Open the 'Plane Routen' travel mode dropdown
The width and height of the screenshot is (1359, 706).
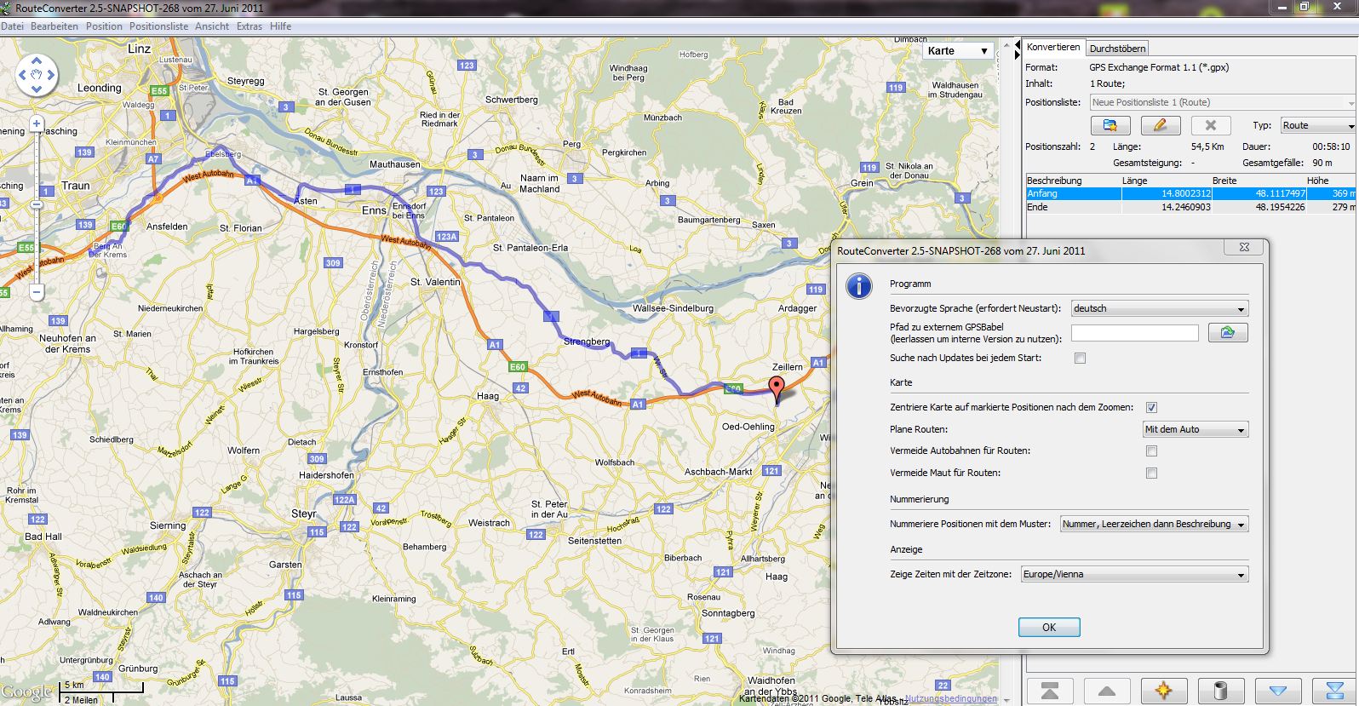(x=1196, y=430)
